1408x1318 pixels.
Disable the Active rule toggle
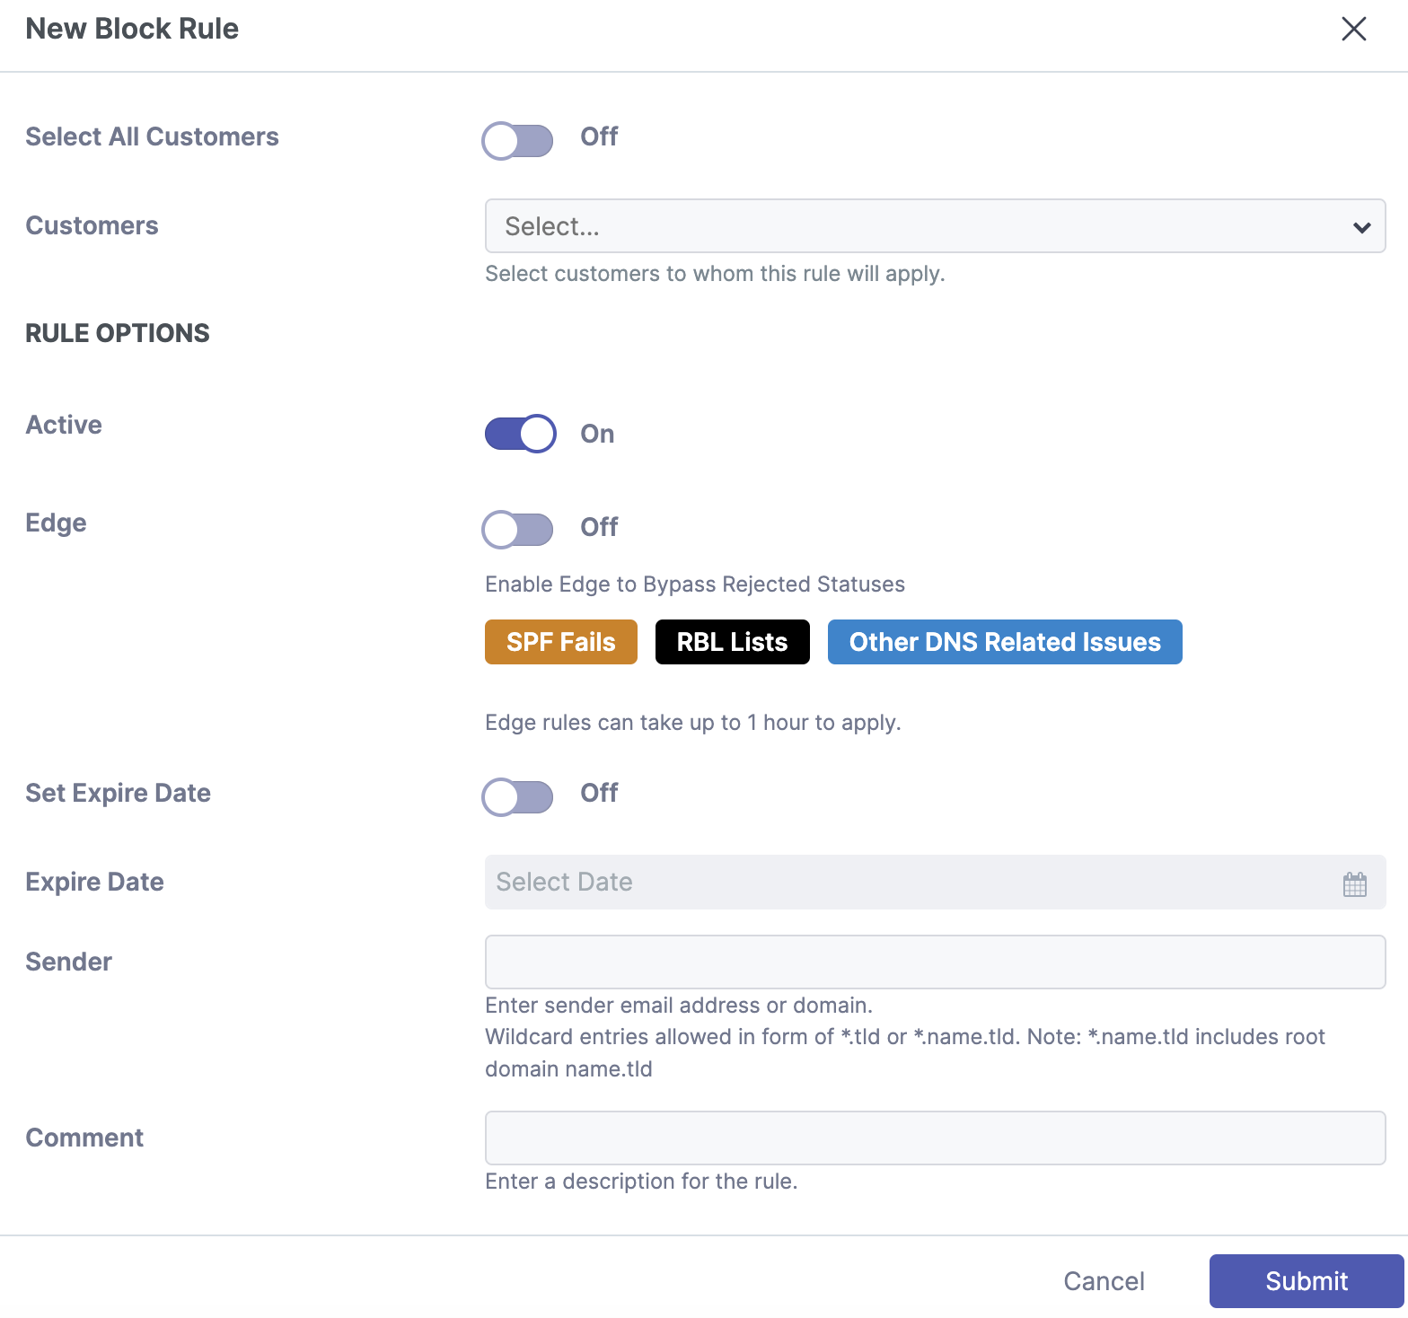(520, 434)
